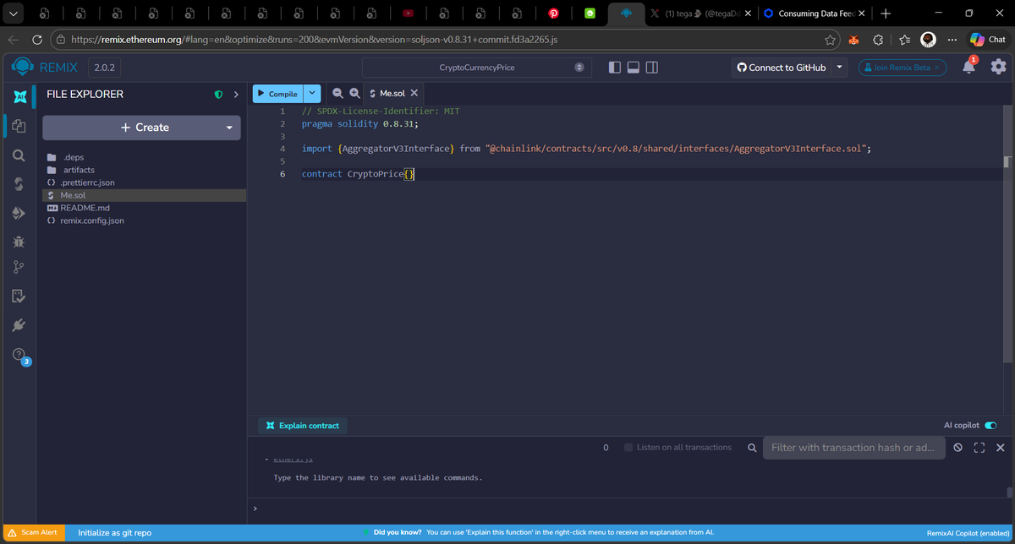1015x544 pixels.
Task: Open Deploy & run transactions icon
Action: [x=19, y=213]
